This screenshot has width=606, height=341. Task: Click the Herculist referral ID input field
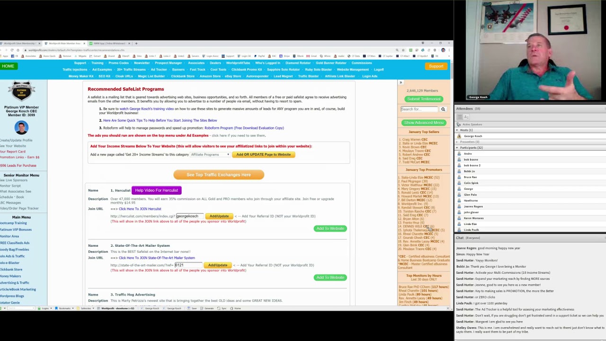tap(189, 216)
